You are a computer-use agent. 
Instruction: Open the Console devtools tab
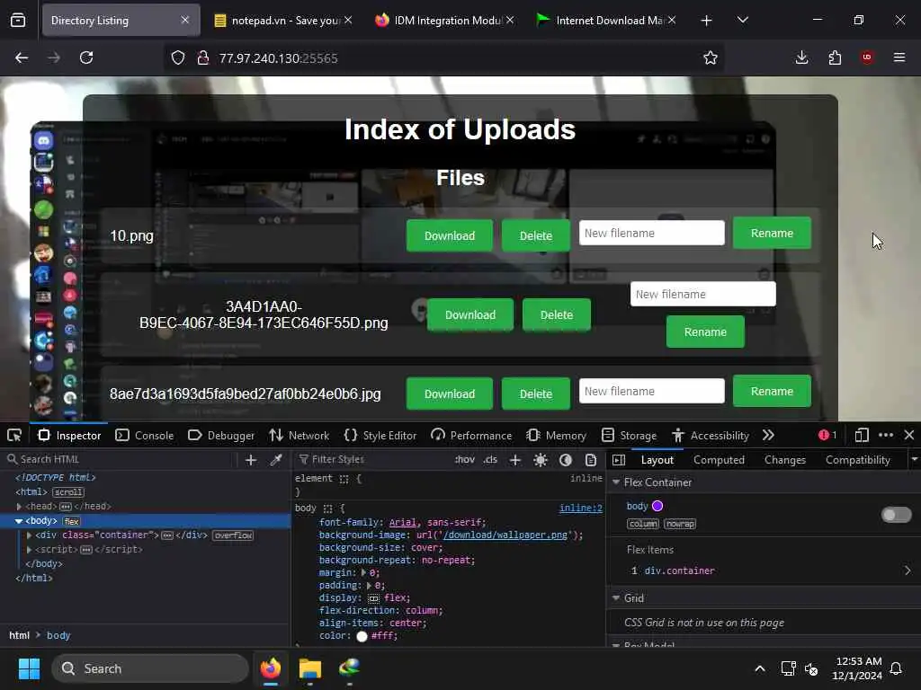point(145,436)
